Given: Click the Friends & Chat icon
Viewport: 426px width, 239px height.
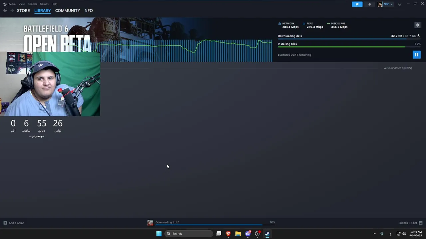Looking at the screenshot, I should (x=420, y=223).
